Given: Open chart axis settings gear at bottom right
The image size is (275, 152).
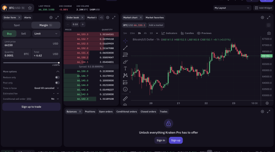Looking at the screenshot, I should pos(267,103).
